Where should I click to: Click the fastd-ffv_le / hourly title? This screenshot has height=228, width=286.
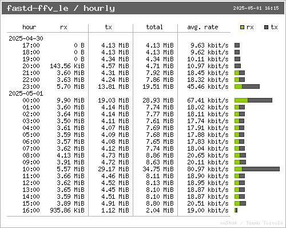pyautogui.click(x=61, y=8)
